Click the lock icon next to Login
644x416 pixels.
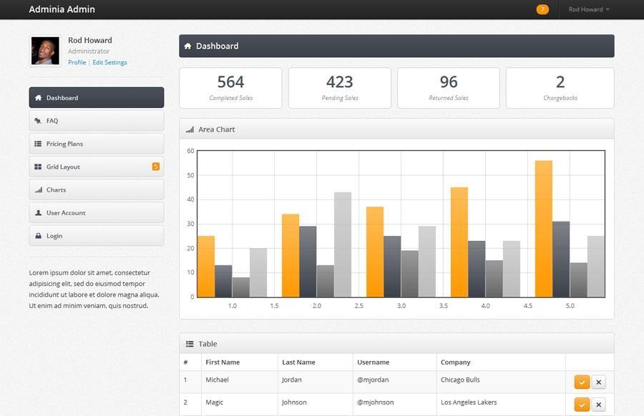point(38,236)
